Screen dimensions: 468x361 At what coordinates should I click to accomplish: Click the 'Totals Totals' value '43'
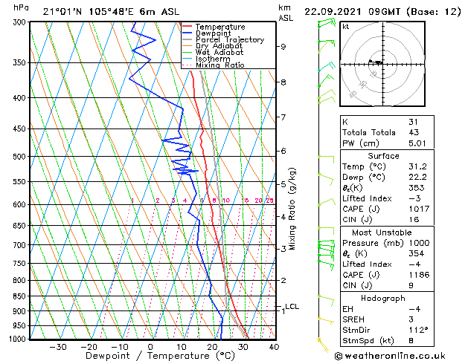[414, 132]
